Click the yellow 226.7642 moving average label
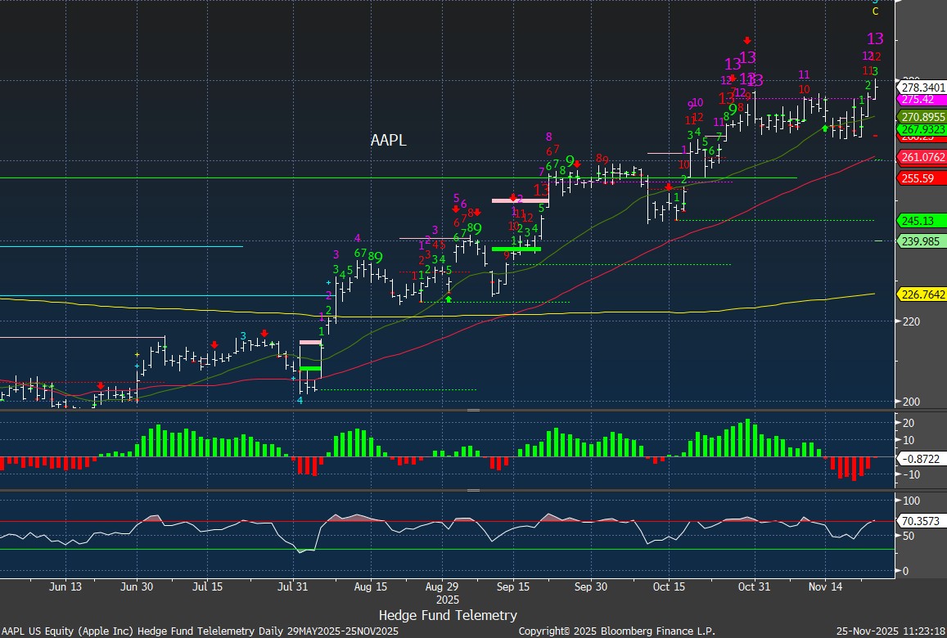The width and height of the screenshot is (947, 638). tap(922, 294)
